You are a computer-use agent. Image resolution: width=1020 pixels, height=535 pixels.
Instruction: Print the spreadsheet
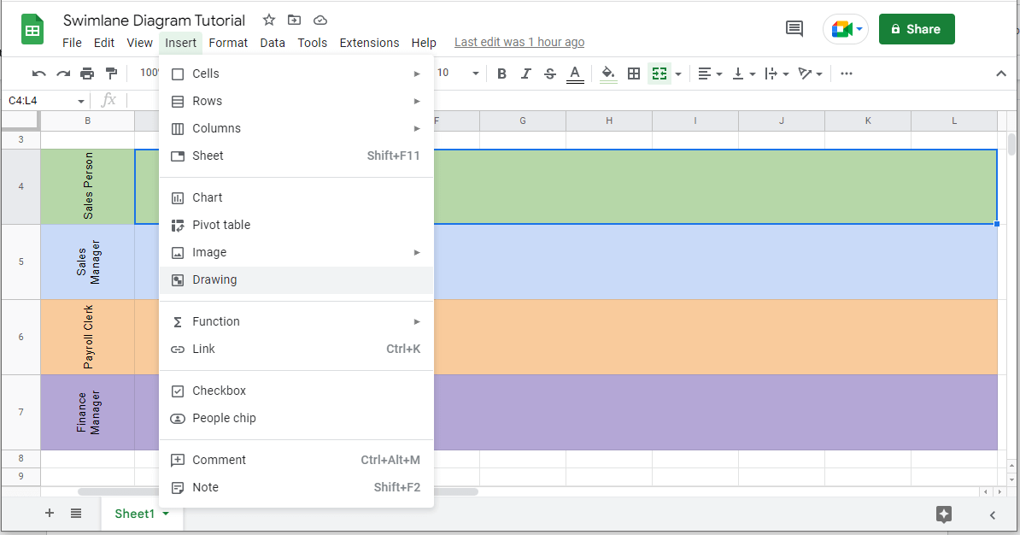click(x=87, y=73)
